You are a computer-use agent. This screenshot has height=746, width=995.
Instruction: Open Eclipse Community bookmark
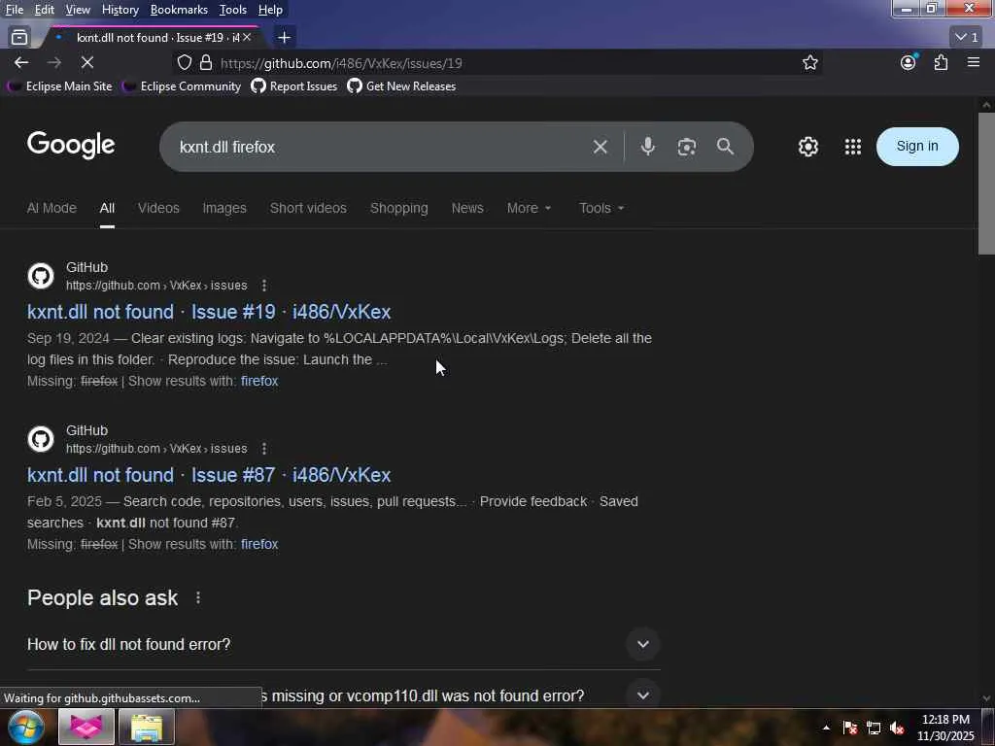pos(182,86)
